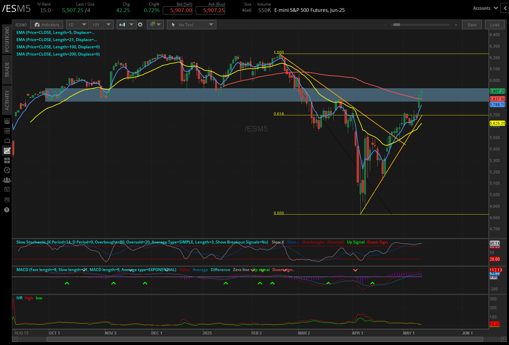Open the No Tool drawing dropdown

click(x=191, y=24)
